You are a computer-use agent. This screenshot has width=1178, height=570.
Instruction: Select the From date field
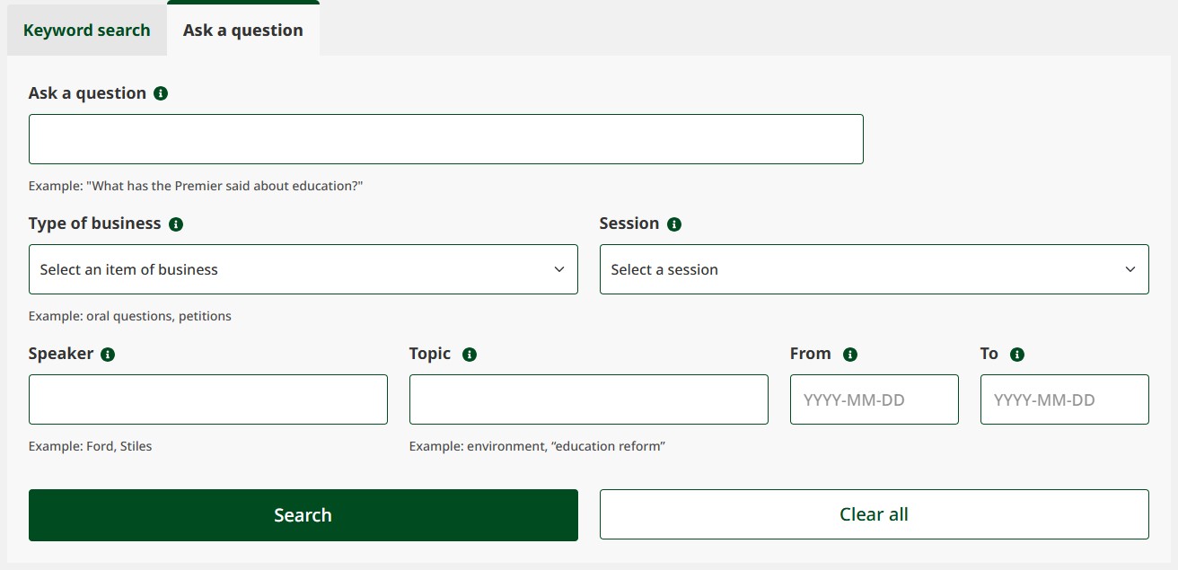coord(874,399)
